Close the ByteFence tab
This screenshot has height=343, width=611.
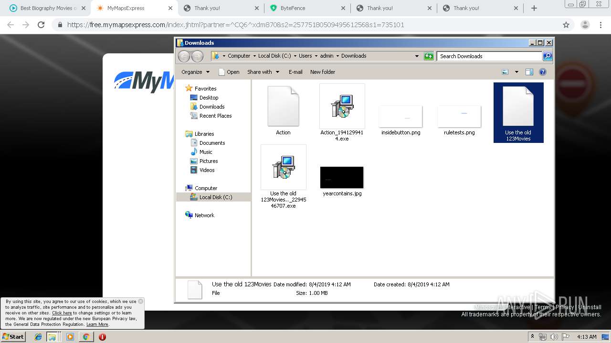click(x=342, y=8)
